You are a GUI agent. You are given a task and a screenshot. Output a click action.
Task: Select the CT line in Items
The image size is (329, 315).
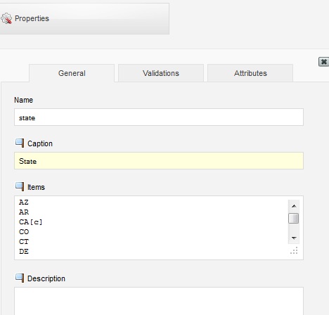[x=24, y=242]
